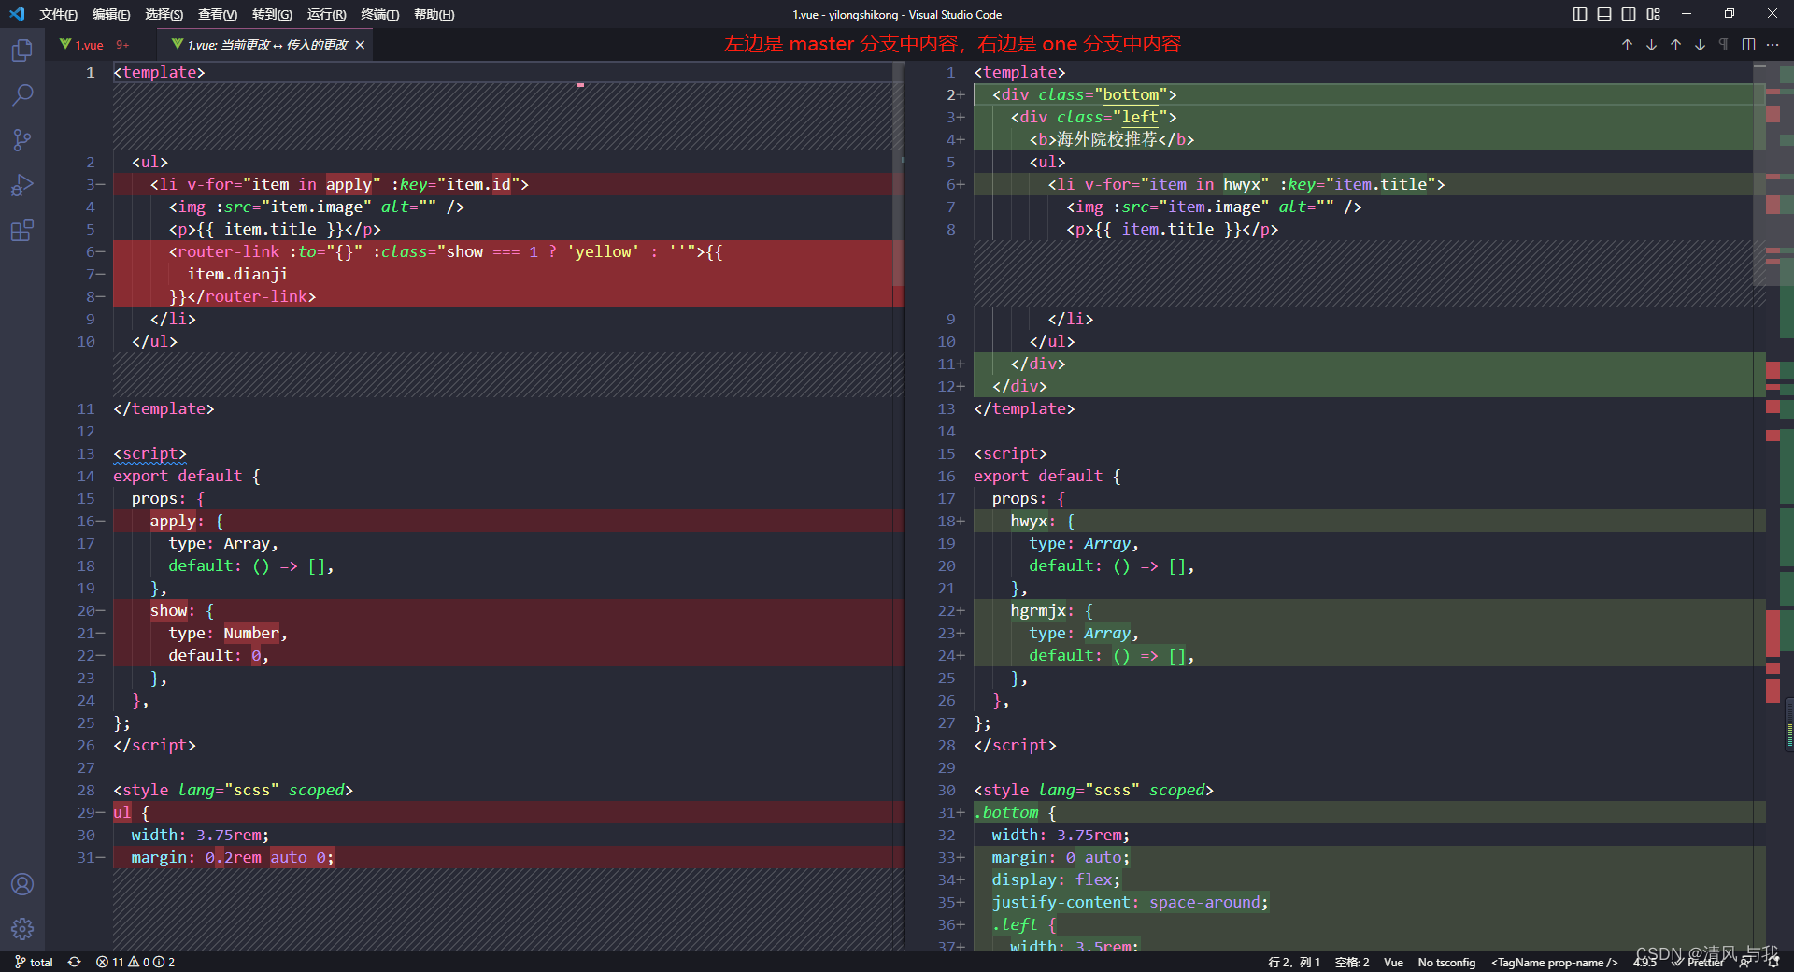Open the 运行(R) menu

click(326, 14)
